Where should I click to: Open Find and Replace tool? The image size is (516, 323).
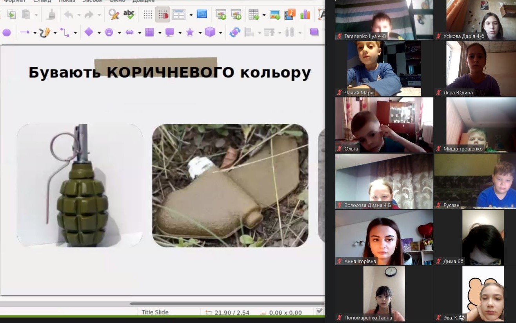coord(114,15)
